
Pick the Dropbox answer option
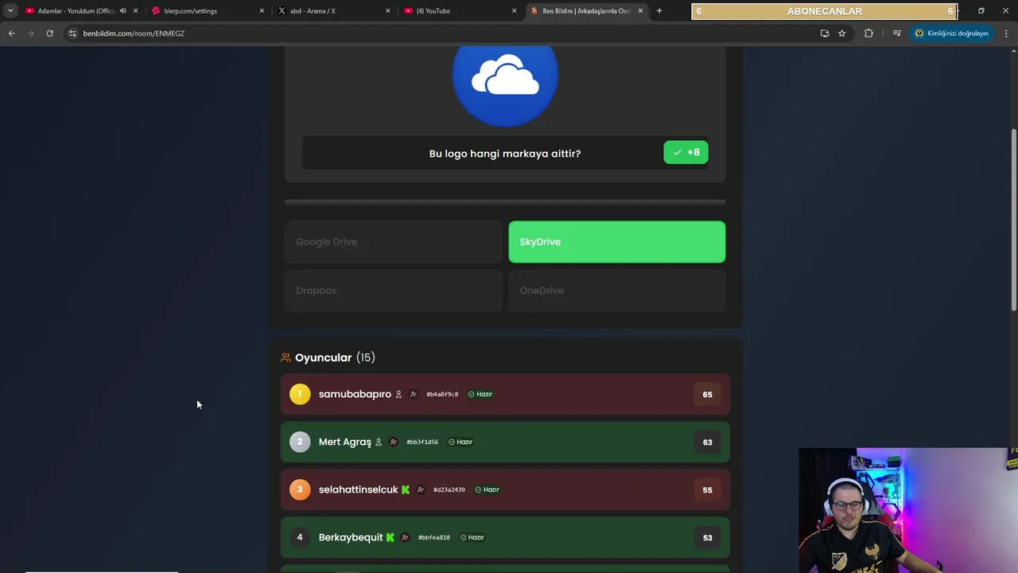tap(393, 290)
